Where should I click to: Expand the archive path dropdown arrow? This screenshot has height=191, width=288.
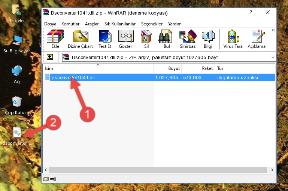(x=273, y=57)
